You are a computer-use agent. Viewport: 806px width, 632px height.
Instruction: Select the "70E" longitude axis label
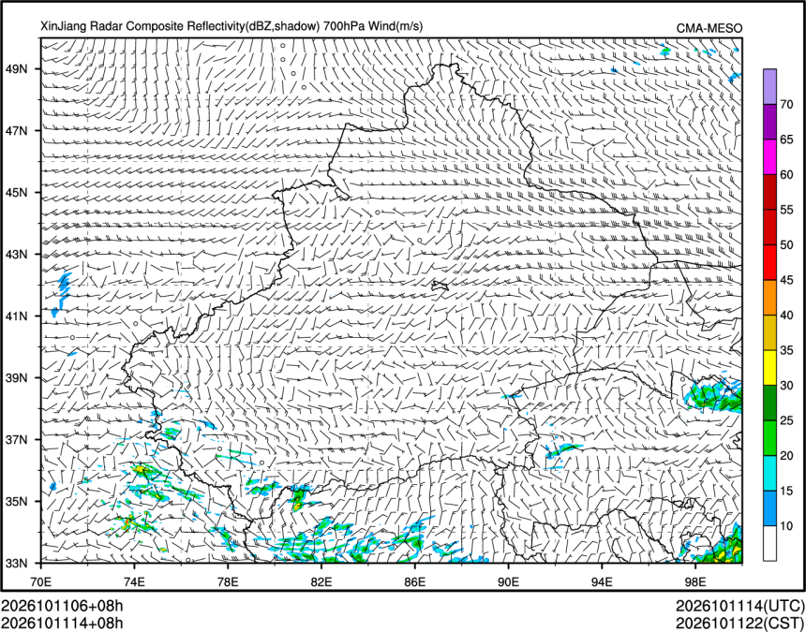coord(41,581)
